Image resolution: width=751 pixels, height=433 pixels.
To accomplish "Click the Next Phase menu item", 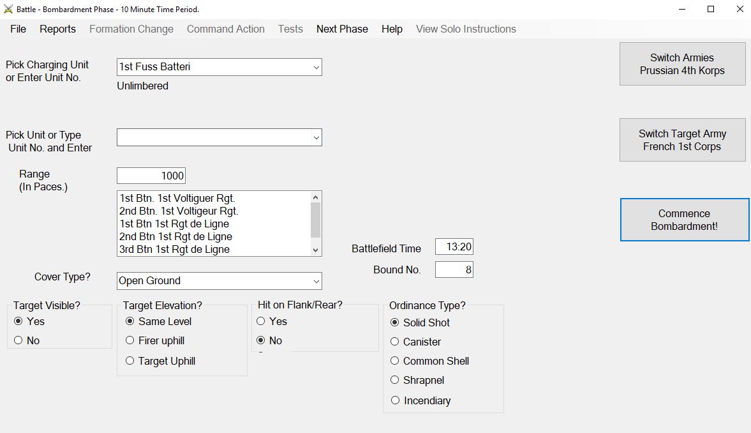I will click(x=342, y=29).
